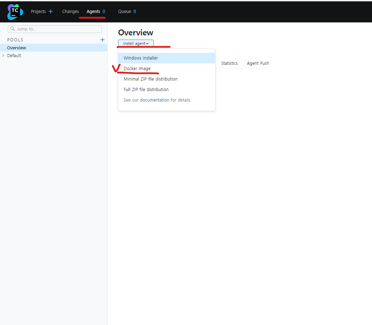Screen dimensions: 372x325
Task: Select the Default pool item
Action: point(14,56)
